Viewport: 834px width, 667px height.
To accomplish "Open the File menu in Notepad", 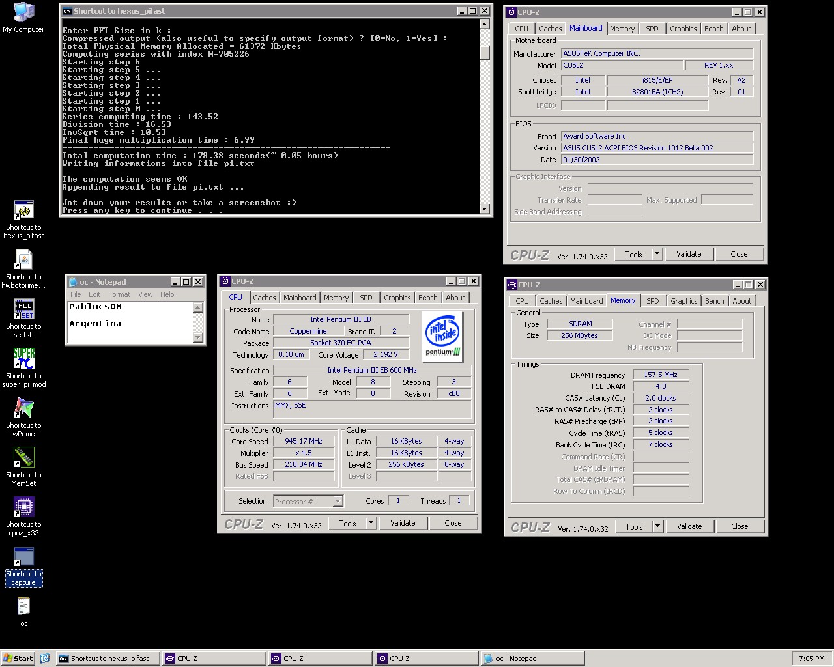I will click(x=76, y=294).
